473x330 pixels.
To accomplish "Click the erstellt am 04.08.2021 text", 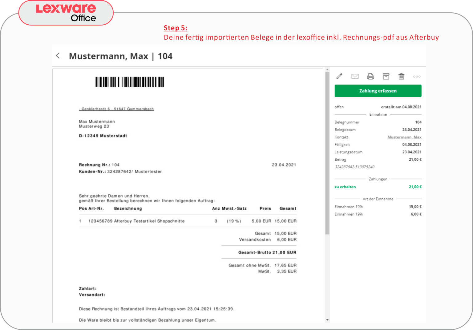I will [x=401, y=107].
